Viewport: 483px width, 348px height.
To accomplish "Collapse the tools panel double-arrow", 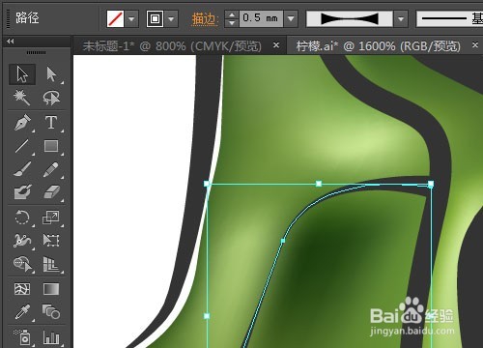I will 11,41.
